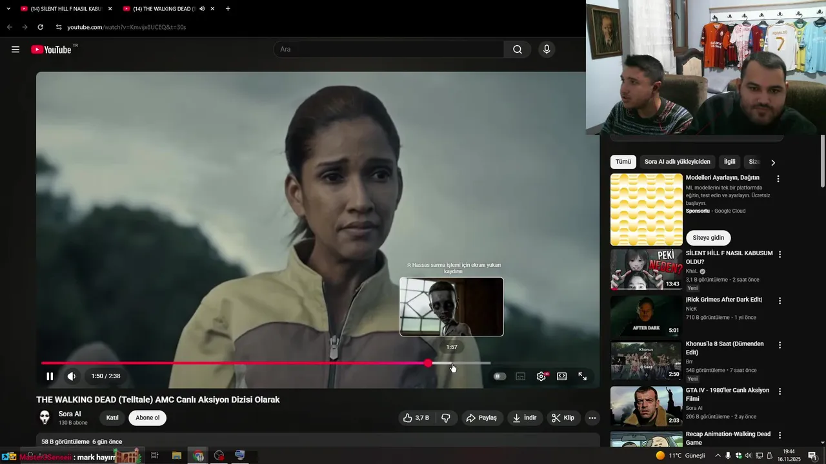Click the site info icon in address bar

(59, 27)
